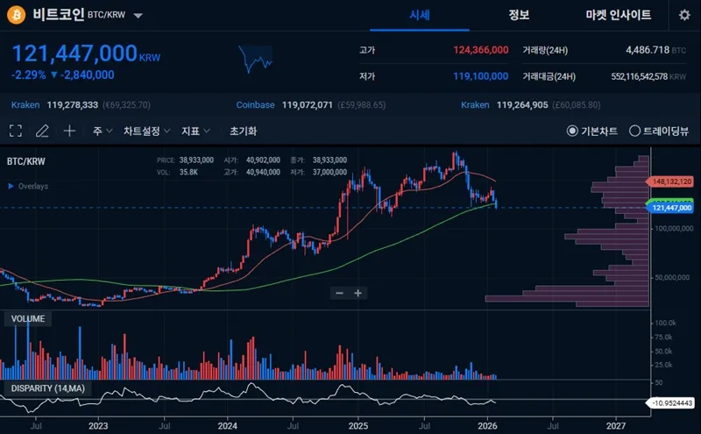This screenshot has height=434, width=701.
Task: Click the mini price sparkline chart
Action: pyautogui.click(x=256, y=60)
